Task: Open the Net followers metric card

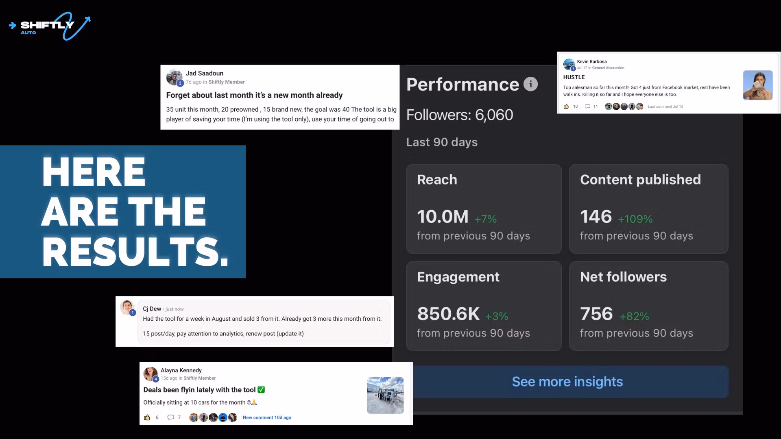Action: (648, 306)
